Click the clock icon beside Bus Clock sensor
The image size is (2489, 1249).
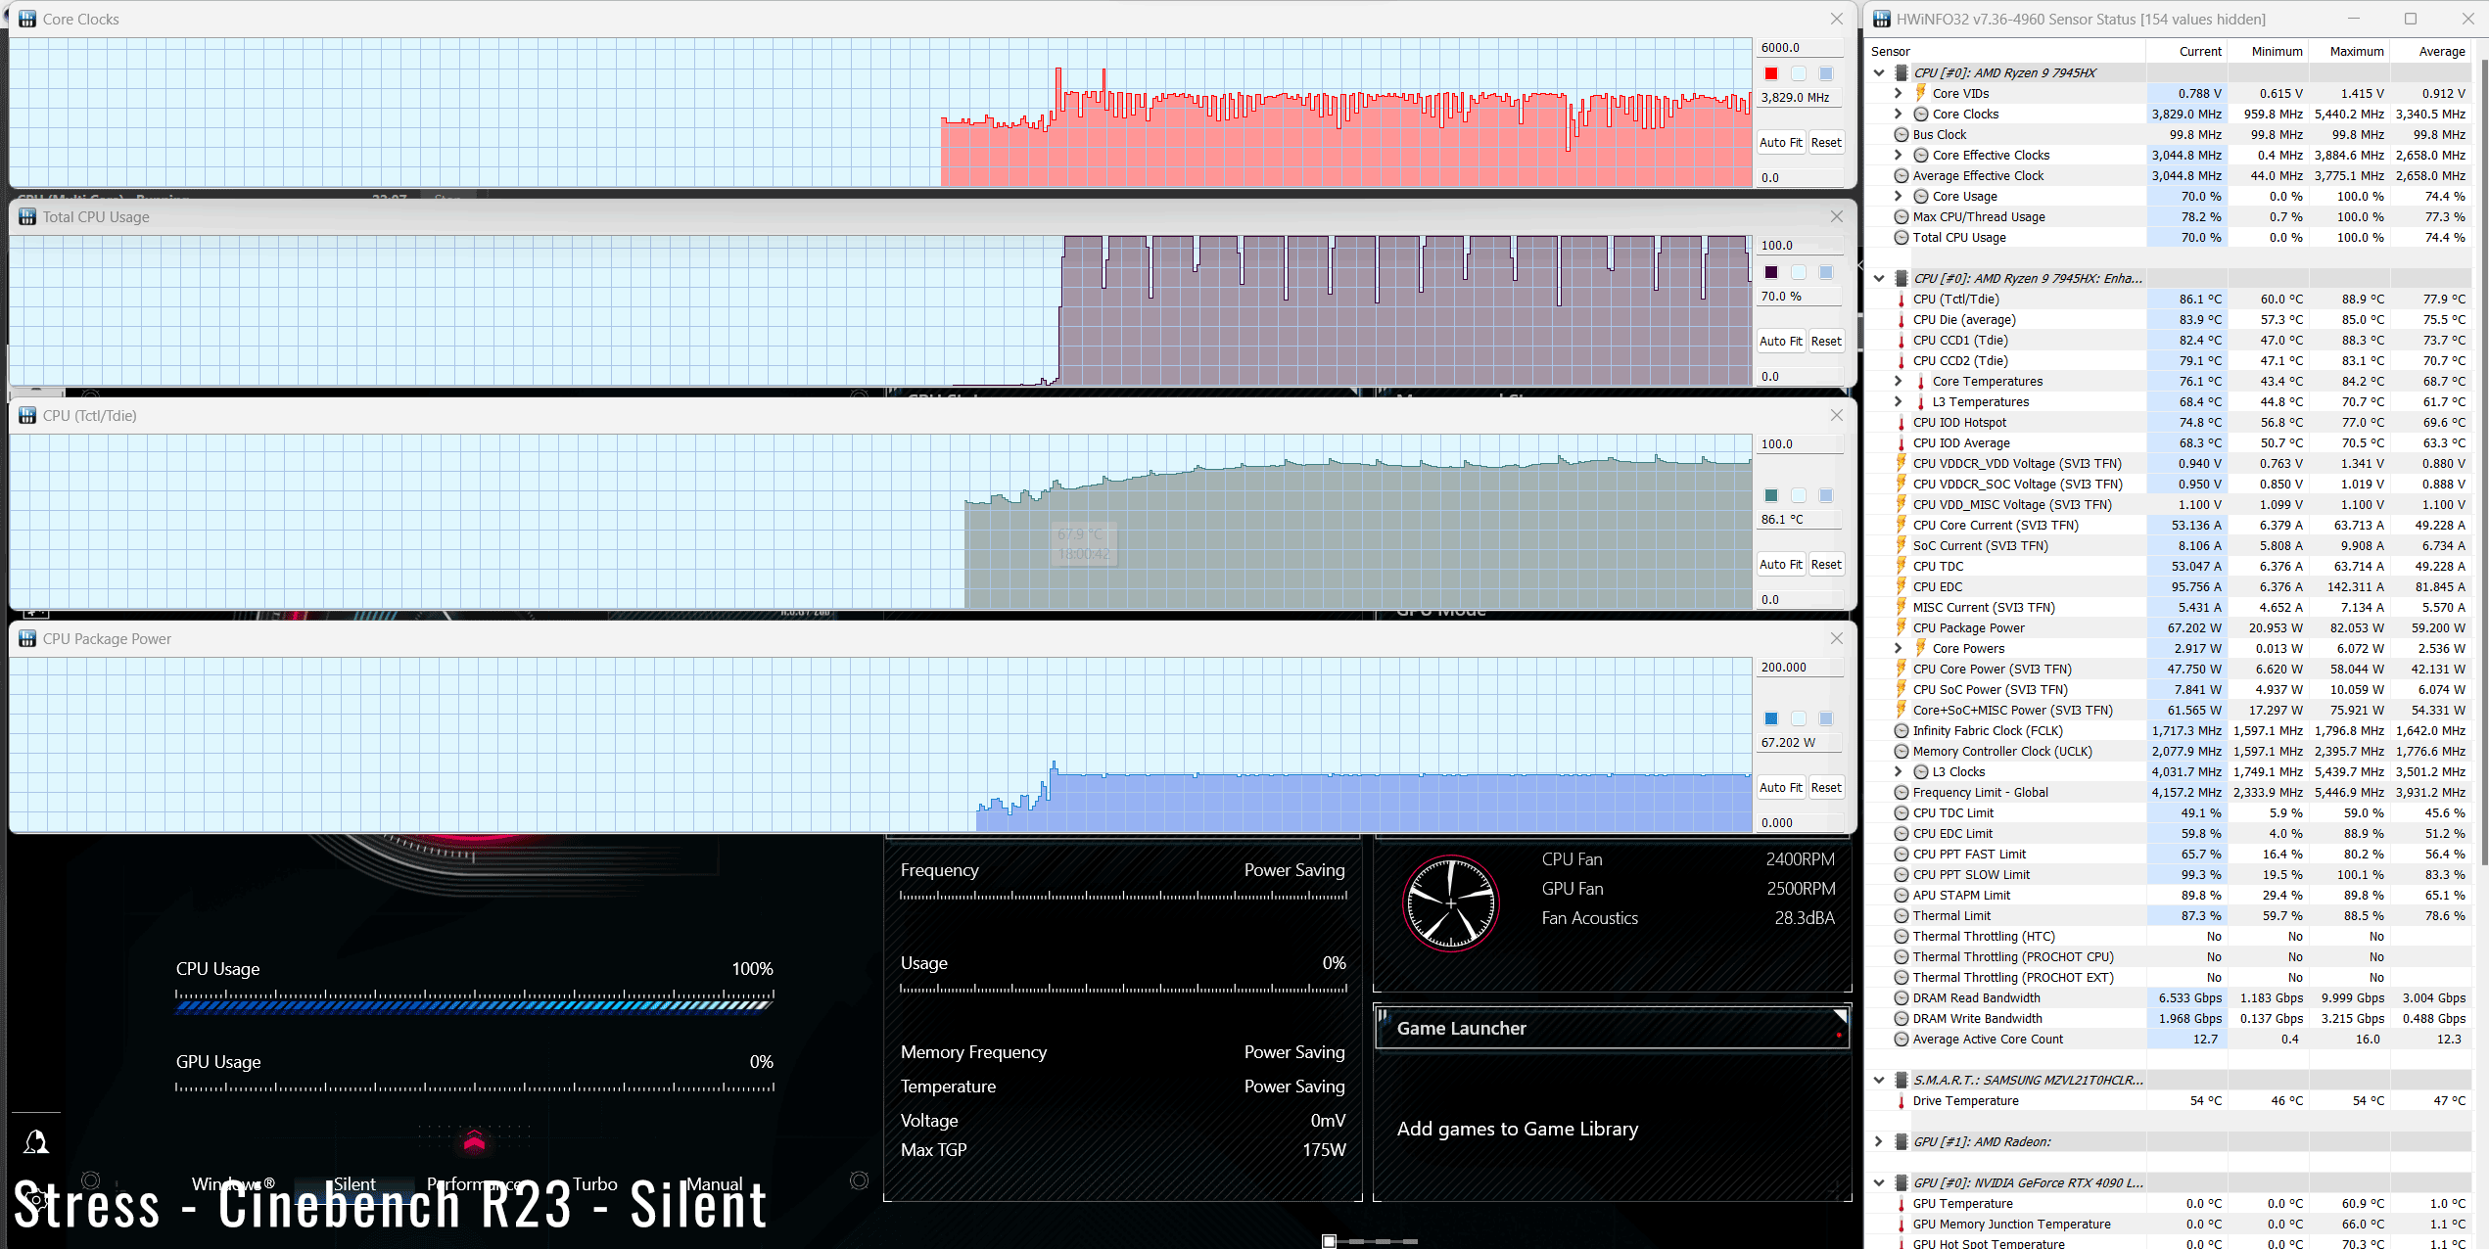(x=1901, y=134)
